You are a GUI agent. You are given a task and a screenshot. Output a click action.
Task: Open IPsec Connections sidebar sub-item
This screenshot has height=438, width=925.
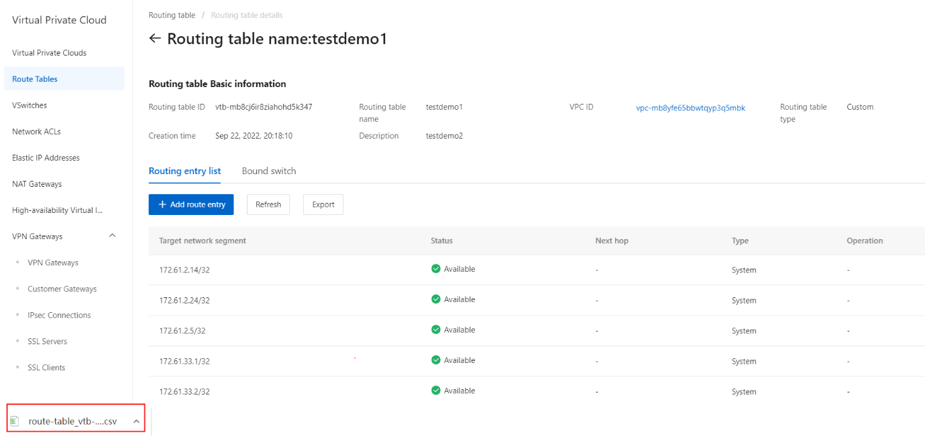[x=59, y=315]
